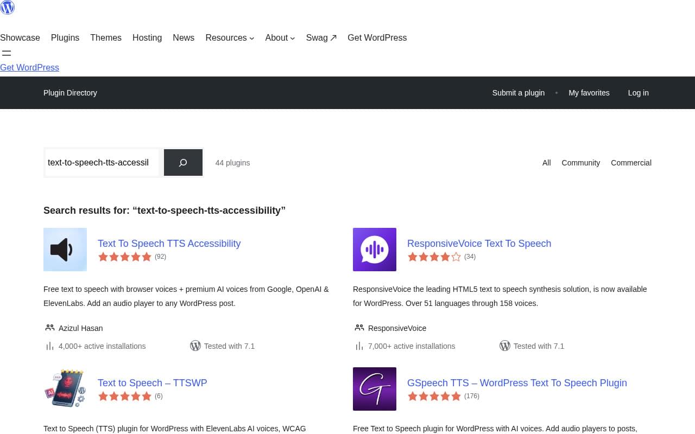Focus the plugin search input field
Image resolution: width=695 pixels, height=434 pixels.
102,163
